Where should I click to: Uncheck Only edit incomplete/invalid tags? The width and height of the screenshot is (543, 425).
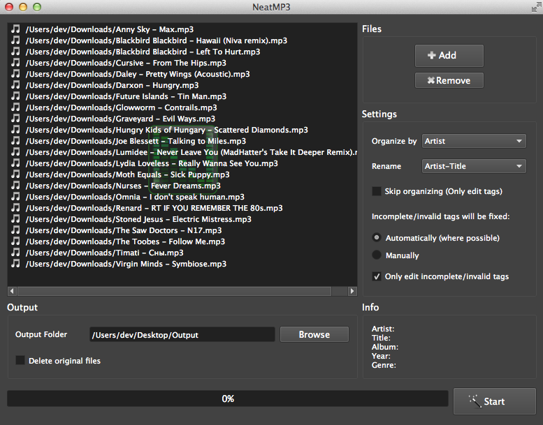click(377, 276)
